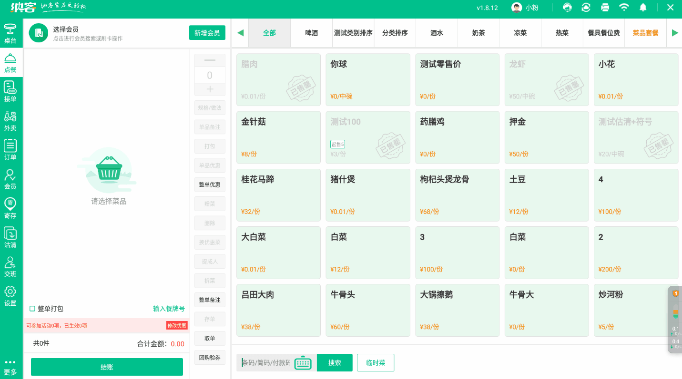Open the printer icon in the title bar

(605, 7)
